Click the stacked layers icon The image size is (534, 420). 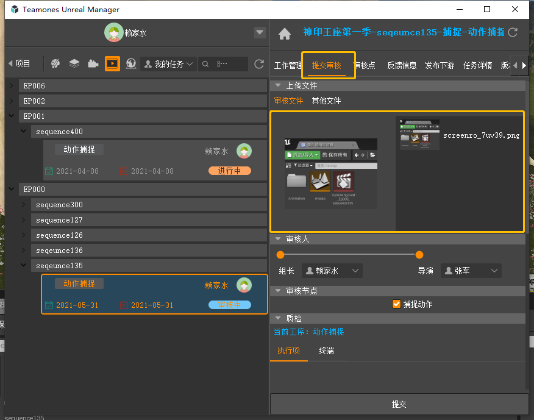74,63
